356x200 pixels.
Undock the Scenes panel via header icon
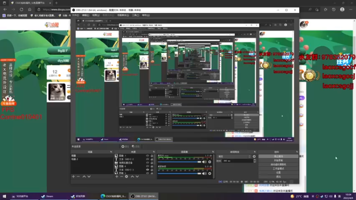[111, 152]
